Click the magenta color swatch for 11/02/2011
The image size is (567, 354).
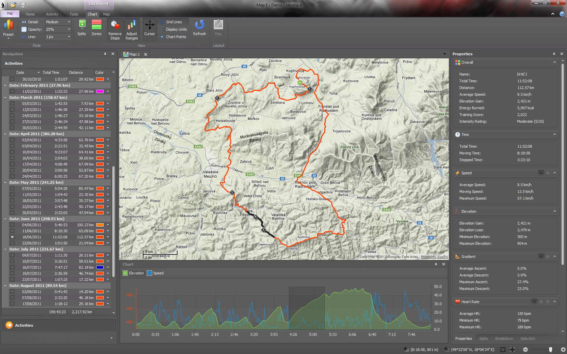pos(100,91)
